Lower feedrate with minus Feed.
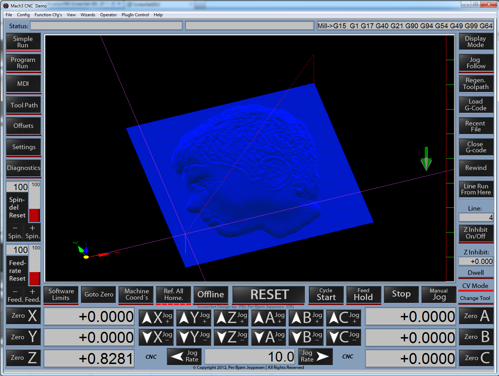The width and height of the screenshot is (499, 376). 15,296
